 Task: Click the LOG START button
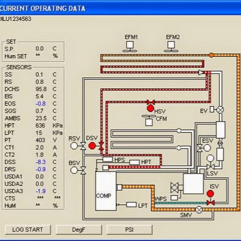pyautogui.click(x=28, y=229)
